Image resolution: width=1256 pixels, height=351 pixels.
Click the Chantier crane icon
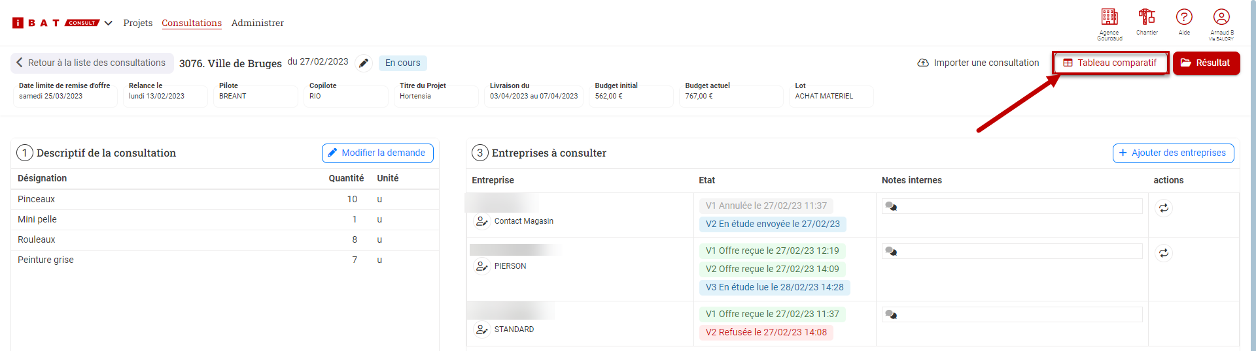click(1147, 17)
